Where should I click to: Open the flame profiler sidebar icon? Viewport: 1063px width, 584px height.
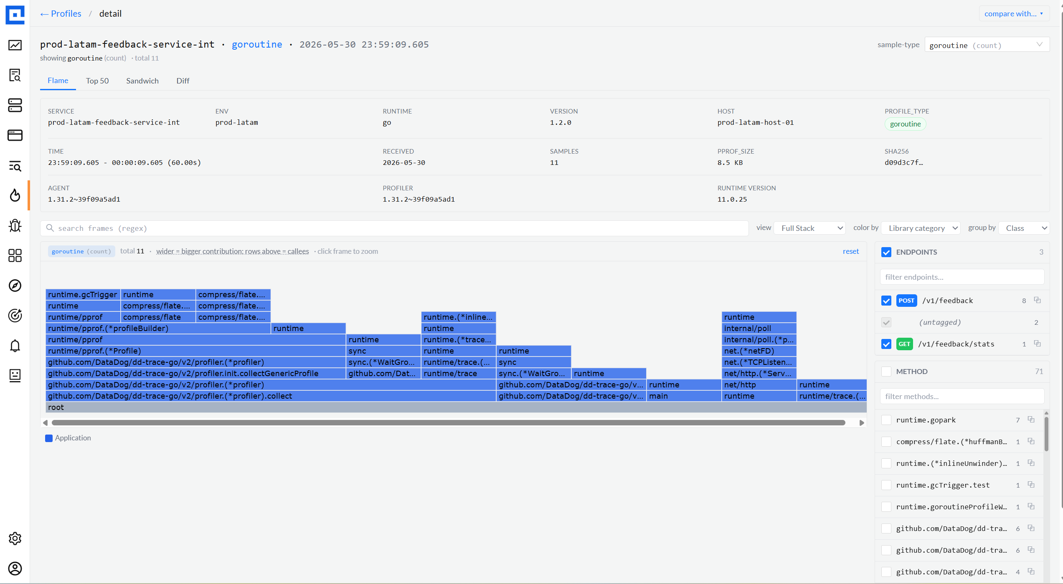15,195
